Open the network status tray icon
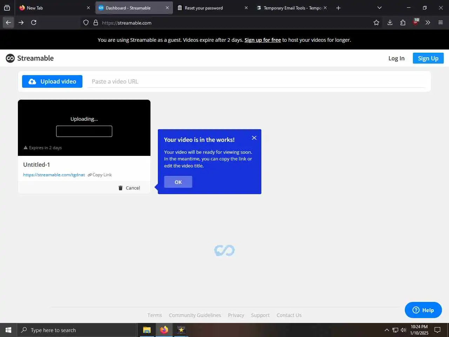Screen dimensions: 449x337 (x=395, y=330)
